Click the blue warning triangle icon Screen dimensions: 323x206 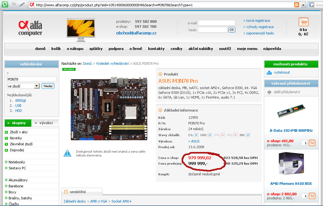[67, 153]
